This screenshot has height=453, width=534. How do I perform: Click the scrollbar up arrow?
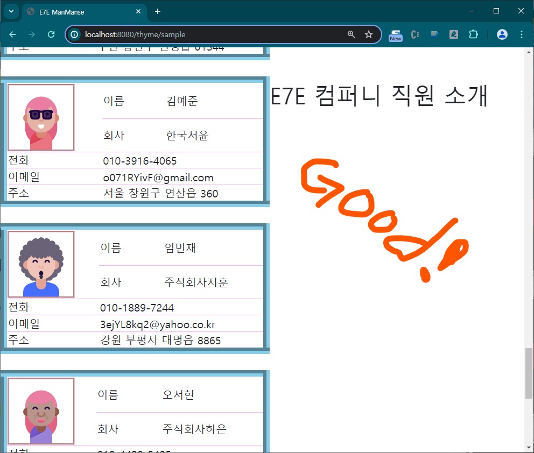(x=529, y=52)
